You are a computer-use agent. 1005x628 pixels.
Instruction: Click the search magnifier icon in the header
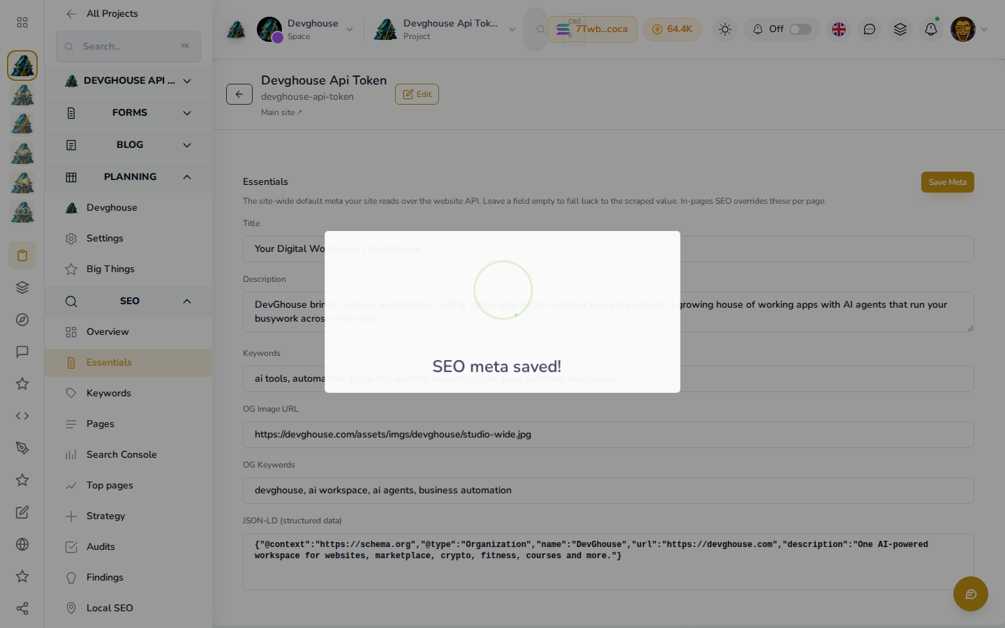tap(540, 29)
